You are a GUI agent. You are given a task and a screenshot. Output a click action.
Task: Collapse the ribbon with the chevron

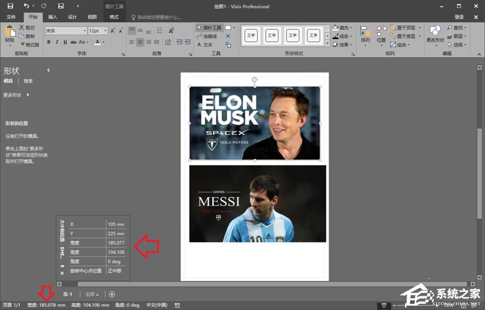pyautogui.click(x=479, y=54)
